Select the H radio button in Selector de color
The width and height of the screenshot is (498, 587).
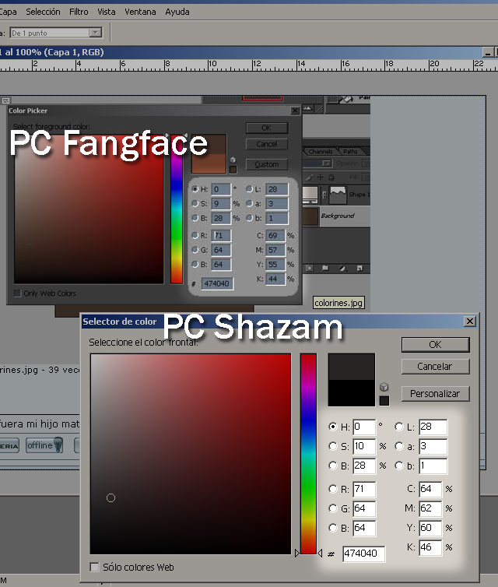coord(332,427)
